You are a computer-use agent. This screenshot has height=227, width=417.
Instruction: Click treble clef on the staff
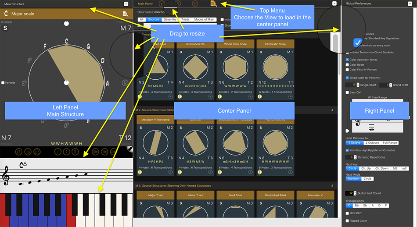tap(6, 175)
